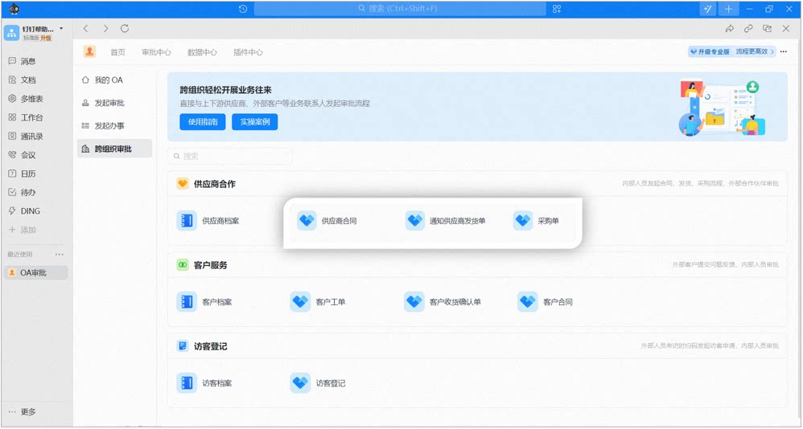Click the banner illustration image

pyautogui.click(x=722, y=108)
